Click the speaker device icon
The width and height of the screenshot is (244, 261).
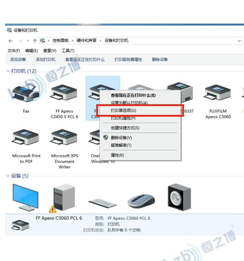pyautogui.click(x=179, y=197)
